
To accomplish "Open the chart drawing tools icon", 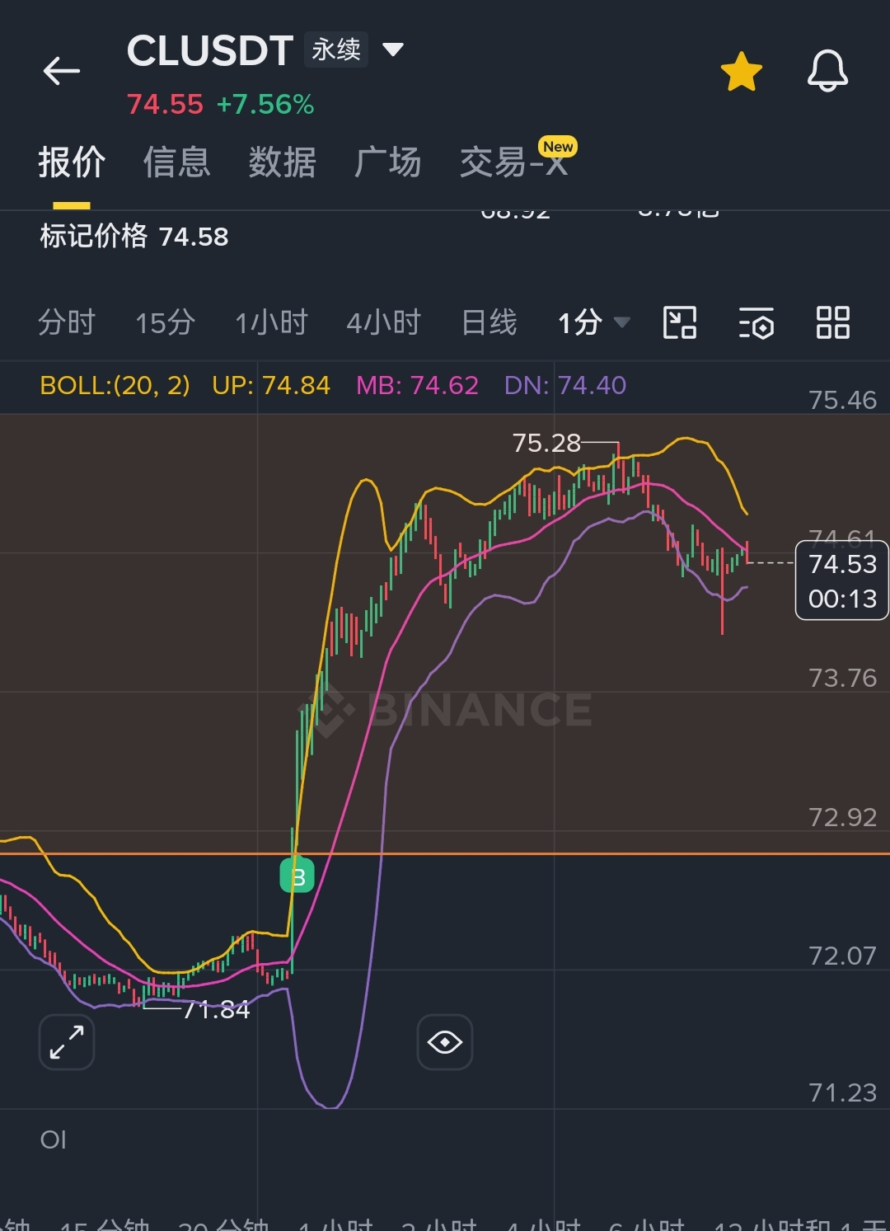I will point(680,322).
